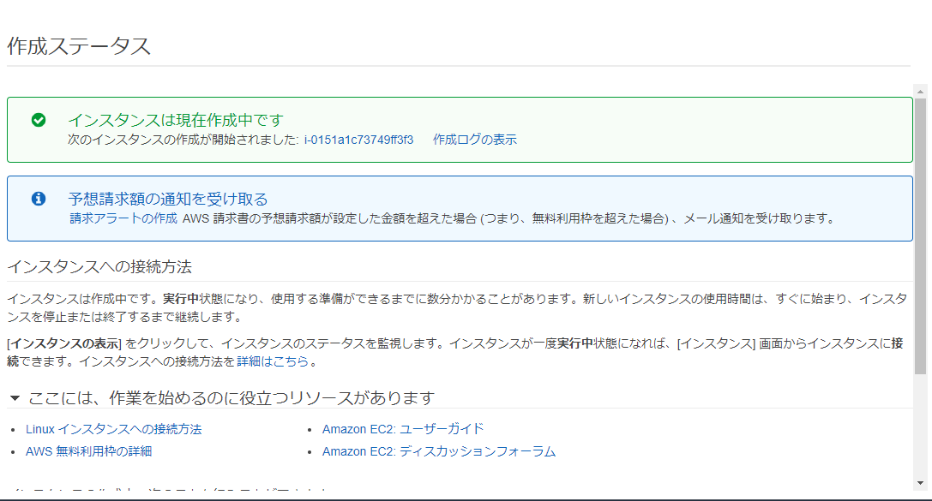This screenshot has height=501, width=932.
Task: Open Linux インスタンスへの接続方法 link
Action: tap(113, 429)
